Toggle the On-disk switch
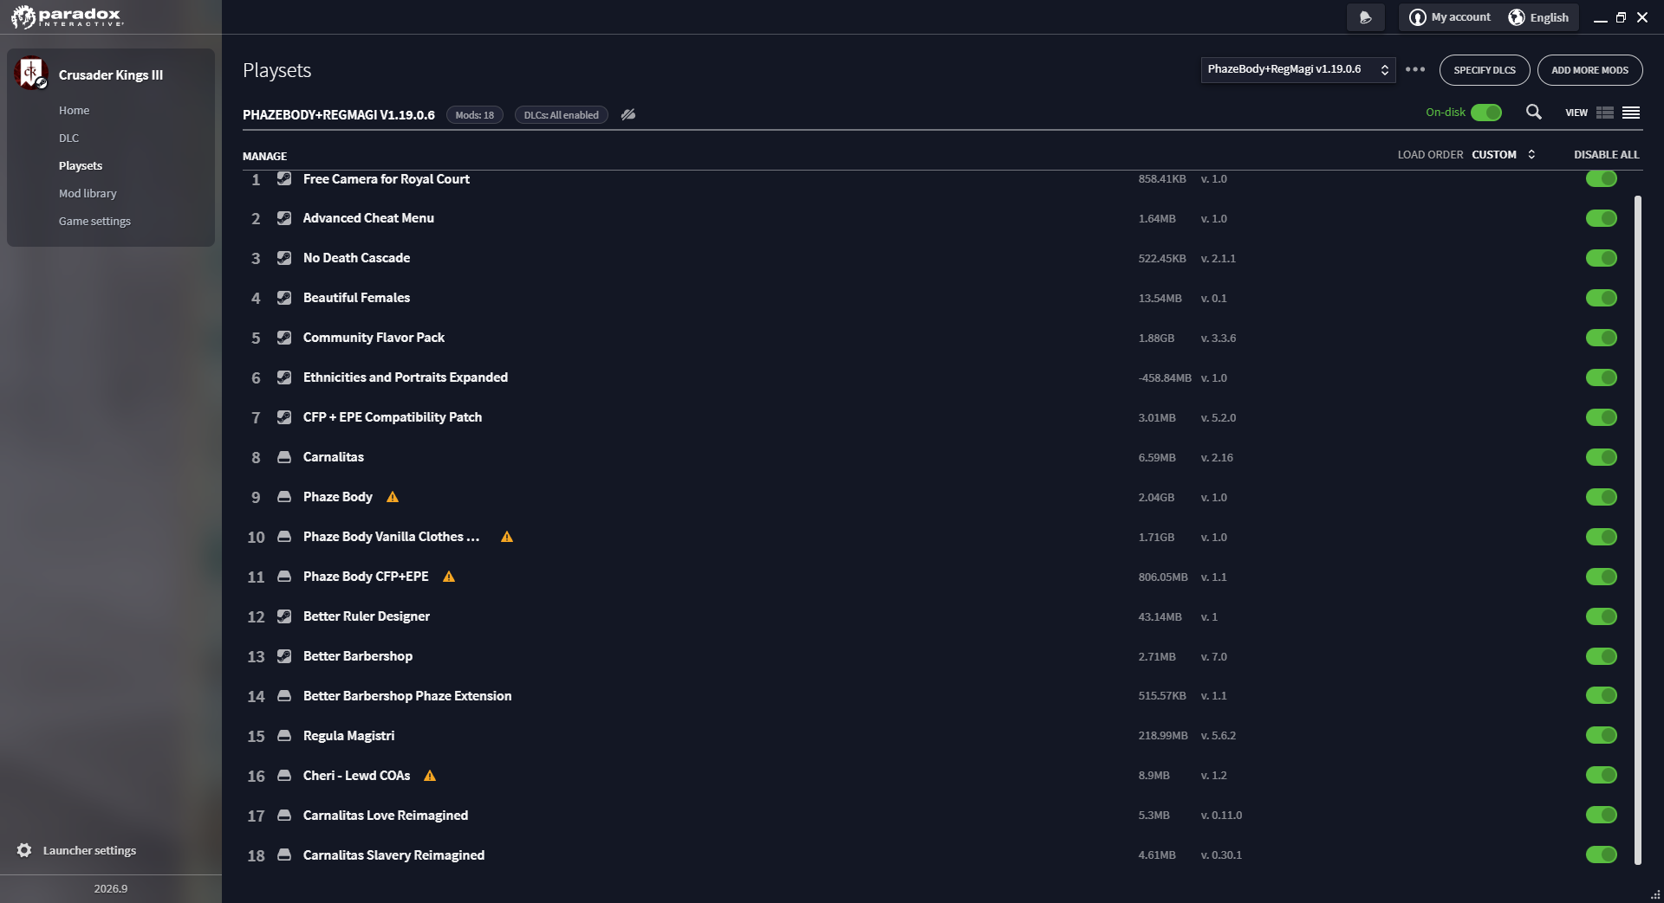The width and height of the screenshot is (1664, 903). (x=1486, y=113)
